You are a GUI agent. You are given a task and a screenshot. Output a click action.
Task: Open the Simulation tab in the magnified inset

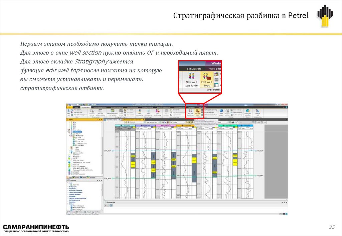click(x=194, y=69)
